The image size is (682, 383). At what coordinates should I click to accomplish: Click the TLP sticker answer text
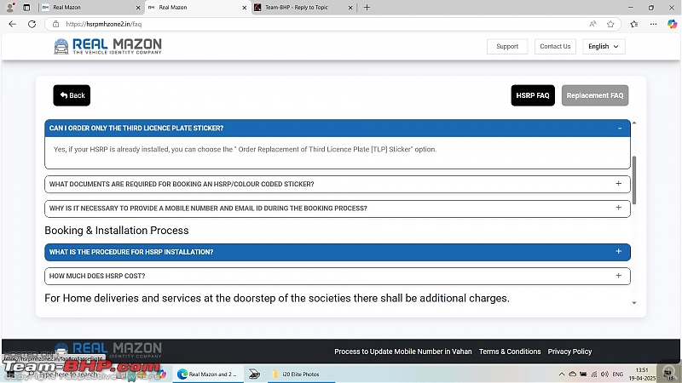click(246, 150)
